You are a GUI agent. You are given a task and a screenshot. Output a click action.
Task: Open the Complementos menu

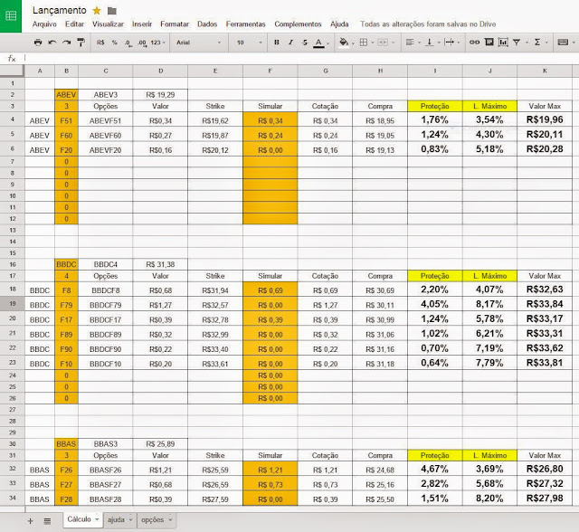point(298,24)
